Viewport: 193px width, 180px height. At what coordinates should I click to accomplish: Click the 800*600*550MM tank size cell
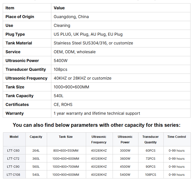pyautogui.click(x=66, y=151)
